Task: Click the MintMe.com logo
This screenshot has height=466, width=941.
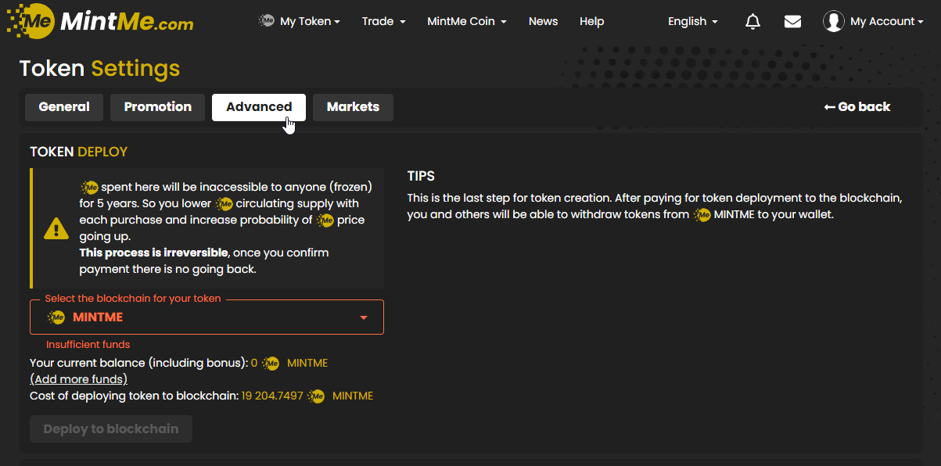Action: pyautogui.click(x=100, y=21)
